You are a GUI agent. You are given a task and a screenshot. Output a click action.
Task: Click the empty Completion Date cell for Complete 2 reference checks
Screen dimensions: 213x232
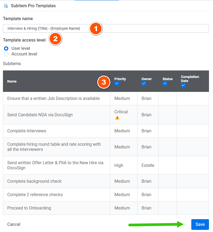point(193,194)
